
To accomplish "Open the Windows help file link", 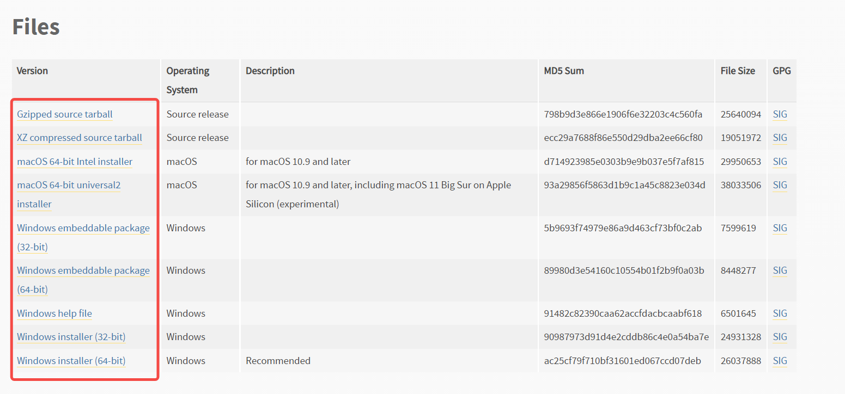I will 54,313.
